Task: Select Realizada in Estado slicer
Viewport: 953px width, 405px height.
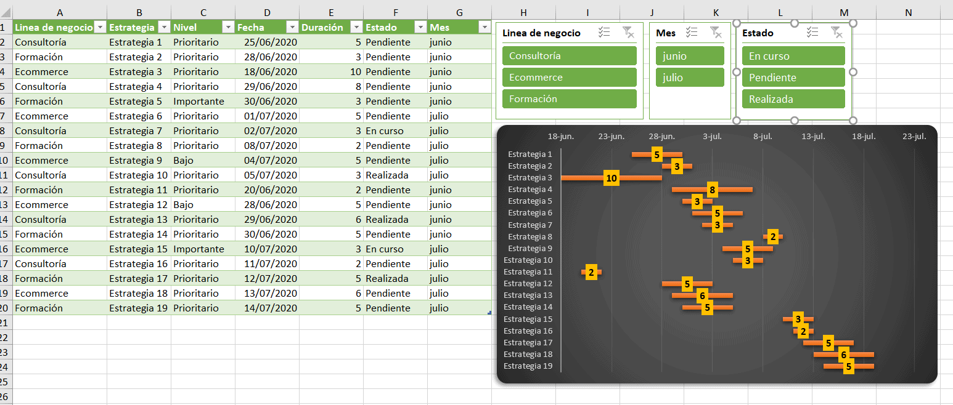Action: point(794,99)
